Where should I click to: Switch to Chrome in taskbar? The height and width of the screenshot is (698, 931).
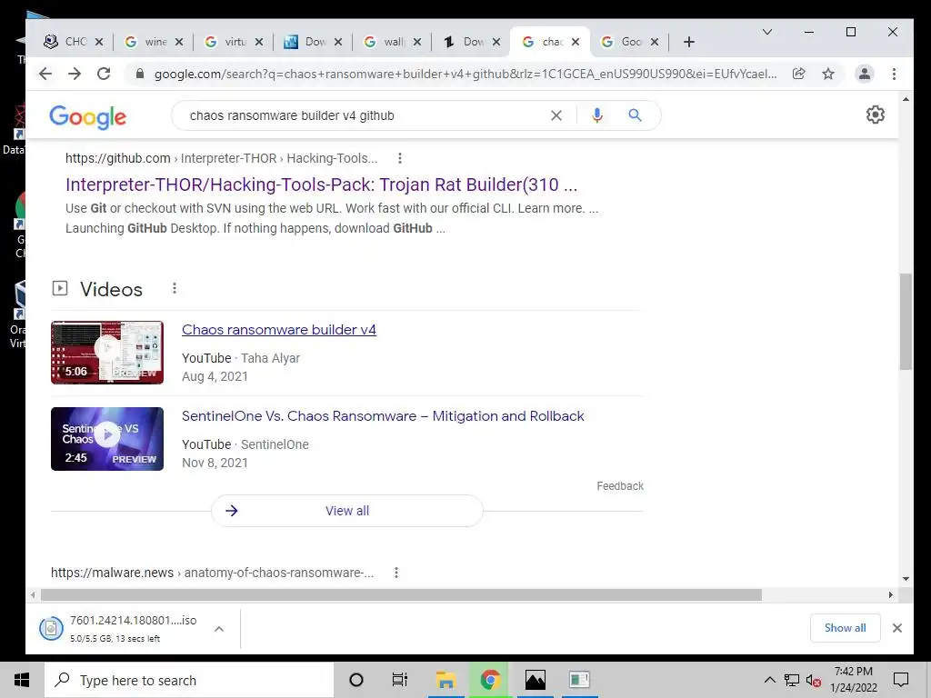[490, 680]
